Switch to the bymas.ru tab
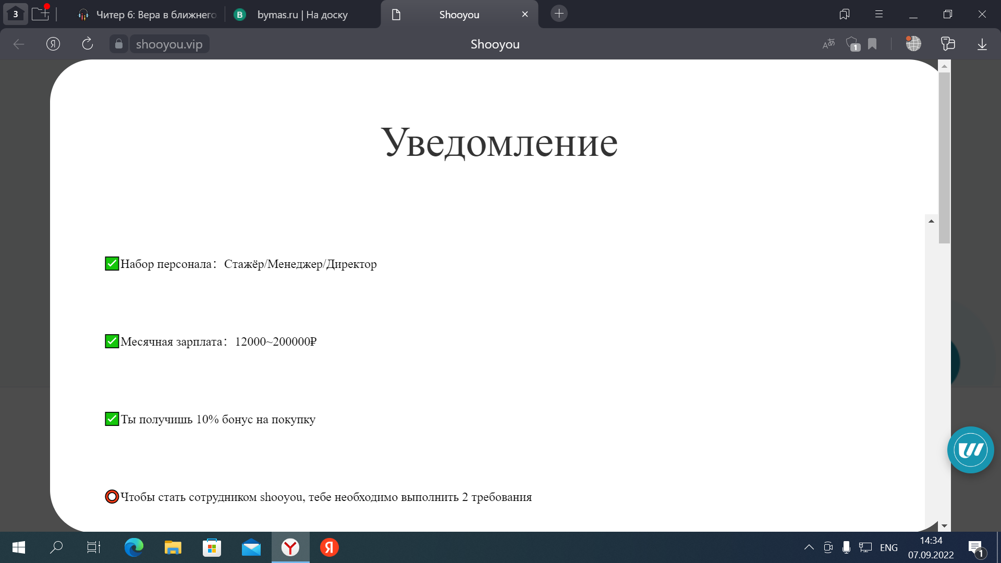The image size is (1001, 563). (x=301, y=15)
